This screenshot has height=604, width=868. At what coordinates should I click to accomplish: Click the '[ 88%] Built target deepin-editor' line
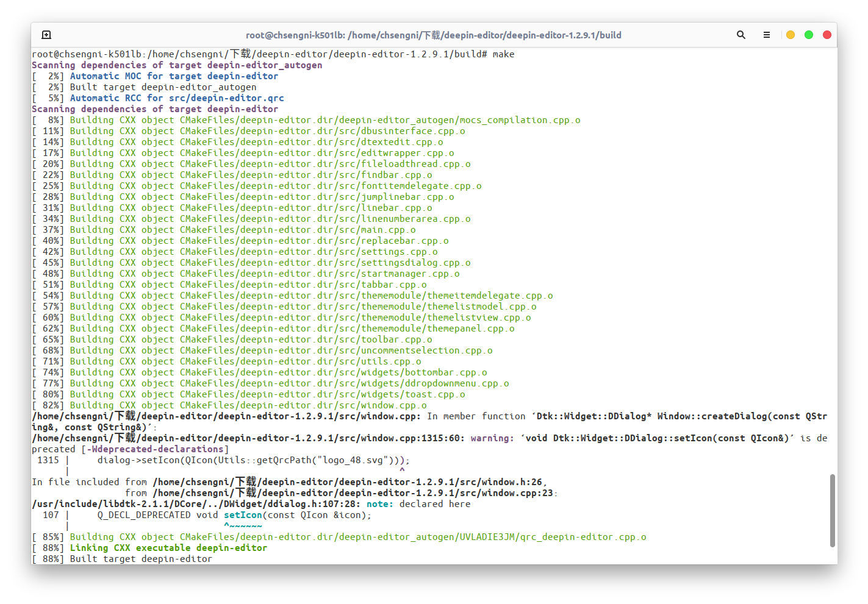click(x=122, y=559)
